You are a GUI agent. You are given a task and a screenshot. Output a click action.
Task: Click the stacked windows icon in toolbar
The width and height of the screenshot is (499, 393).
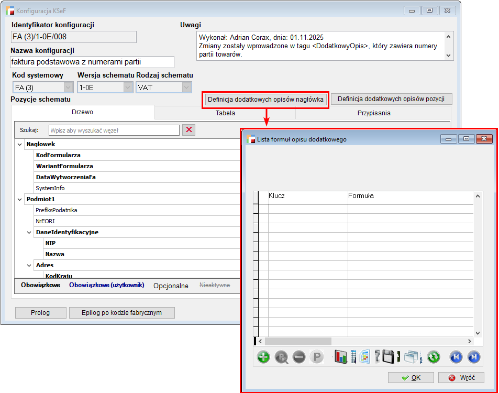(412, 357)
